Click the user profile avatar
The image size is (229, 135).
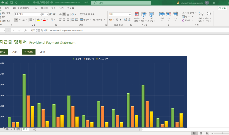coord(207,3)
